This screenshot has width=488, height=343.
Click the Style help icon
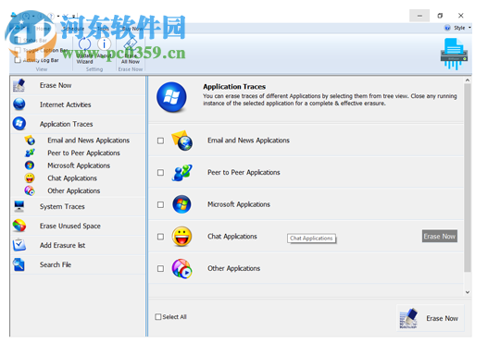[x=447, y=28]
